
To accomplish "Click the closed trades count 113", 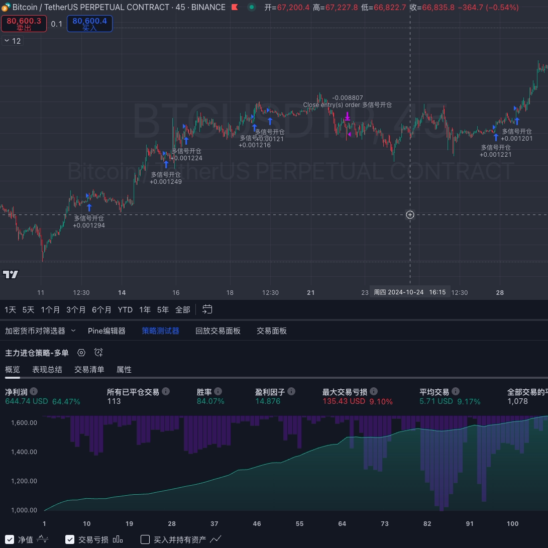I will pyautogui.click(x=114, y=401).
